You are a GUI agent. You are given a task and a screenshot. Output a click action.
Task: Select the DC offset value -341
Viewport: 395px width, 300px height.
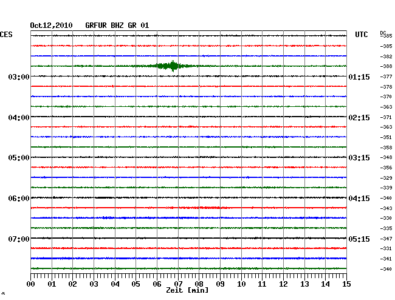(386, 259)
